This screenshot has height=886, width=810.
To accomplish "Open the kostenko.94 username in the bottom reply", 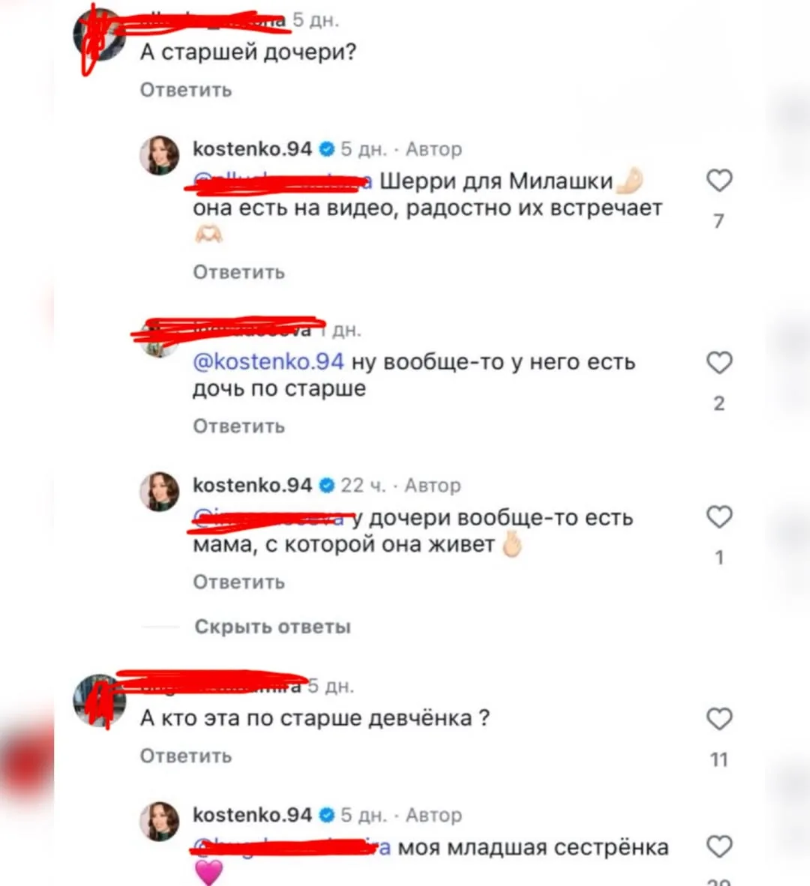I will [252, 815].
